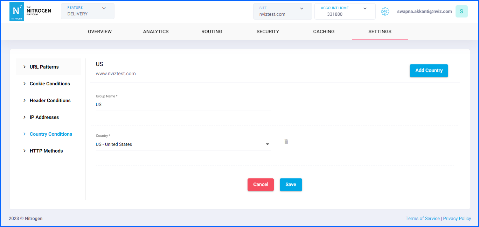Switch to the Overview tab
479x227 pixels.
point(100,31)
